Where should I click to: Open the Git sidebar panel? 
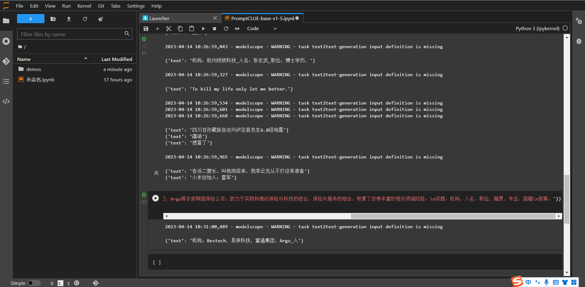(x=6, y=61)
